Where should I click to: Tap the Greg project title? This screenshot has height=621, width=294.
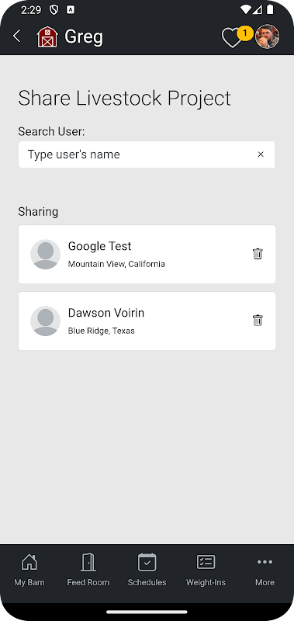point(84,37)
